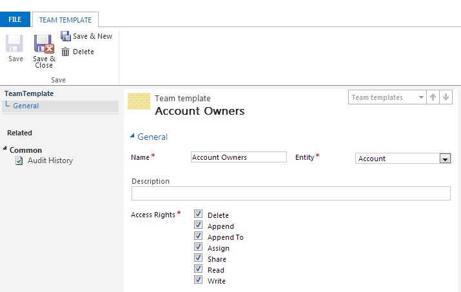This screenshot has width=461, height=292.
Task: Collapse the General section
Action: coord(133,136)
